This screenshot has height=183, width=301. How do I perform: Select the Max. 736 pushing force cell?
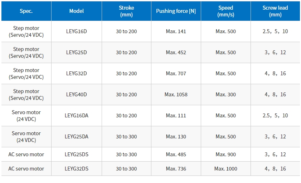coord(176,169)
